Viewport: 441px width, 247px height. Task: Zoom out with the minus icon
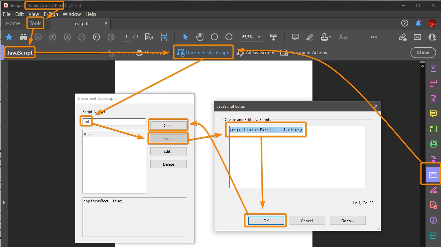[x=214, y=37]
